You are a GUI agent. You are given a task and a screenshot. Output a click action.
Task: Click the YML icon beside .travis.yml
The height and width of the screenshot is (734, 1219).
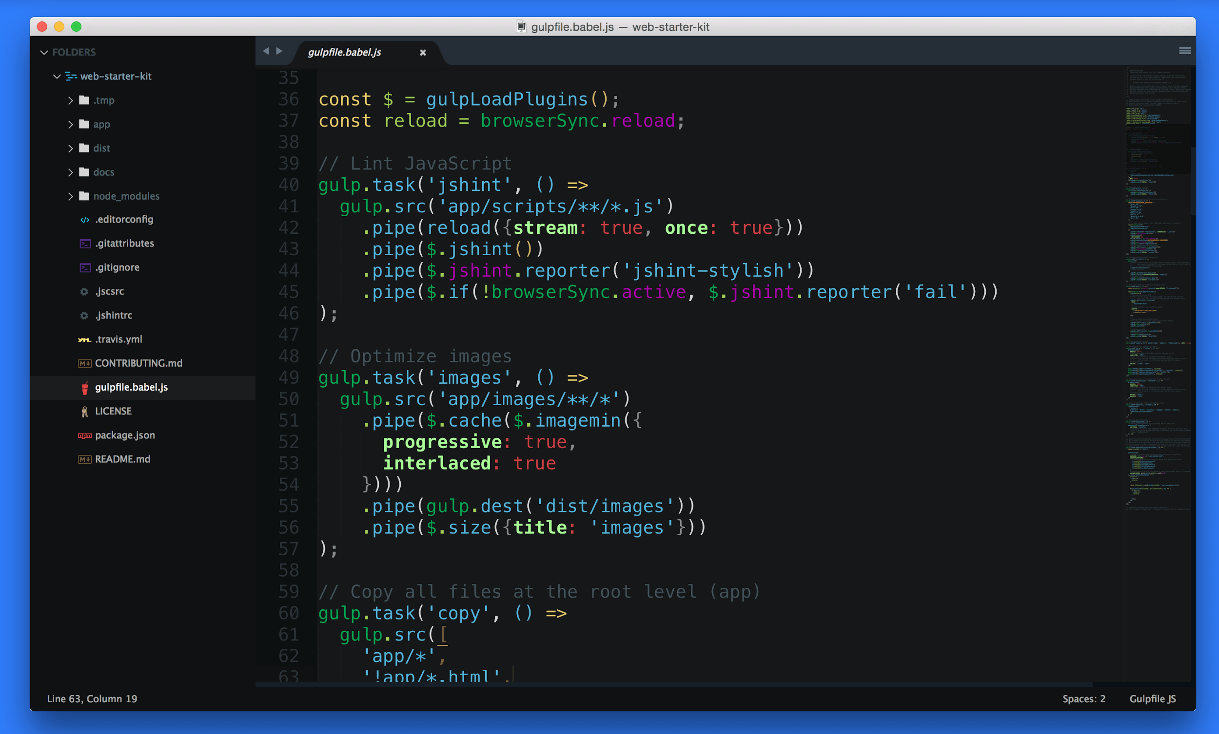click(x=84, y=339)
